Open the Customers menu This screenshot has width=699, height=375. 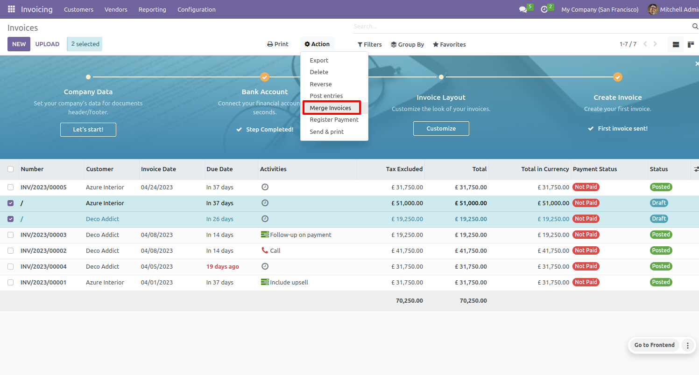(78, 9)
